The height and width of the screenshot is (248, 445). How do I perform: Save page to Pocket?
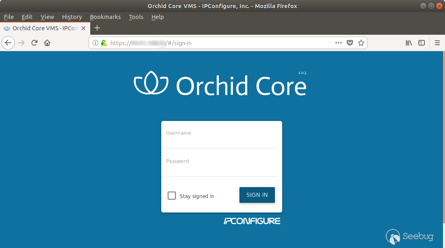(x=349, y=43)
